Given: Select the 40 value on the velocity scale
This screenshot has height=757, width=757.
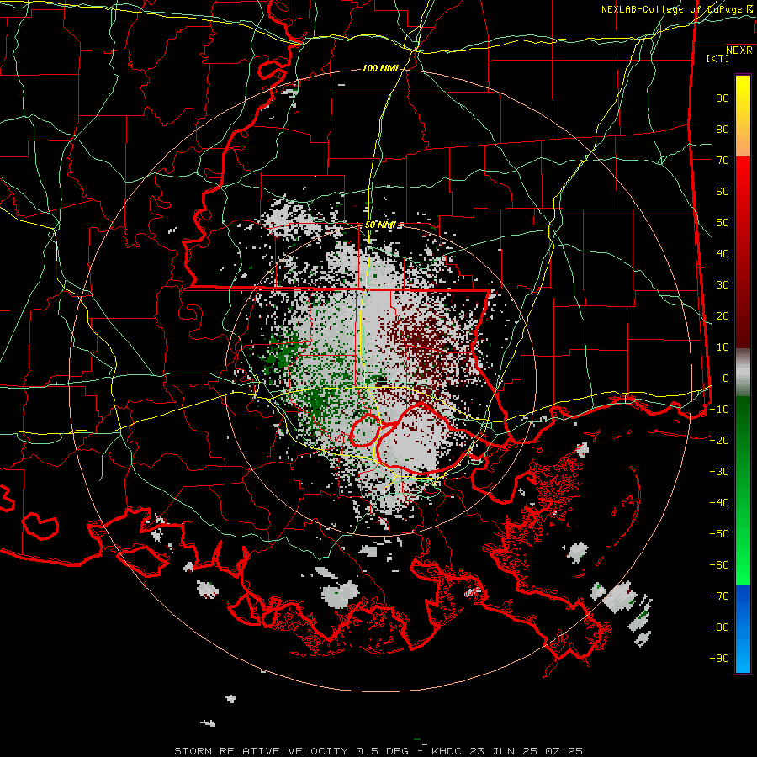Looking at the screenshot, I should 723,253.
